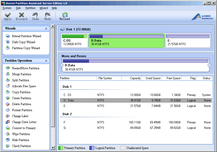The height and width of the screenshot is (152, 217).
Task: Click right handle of Move and Resize bar
Action: point(209,65)
